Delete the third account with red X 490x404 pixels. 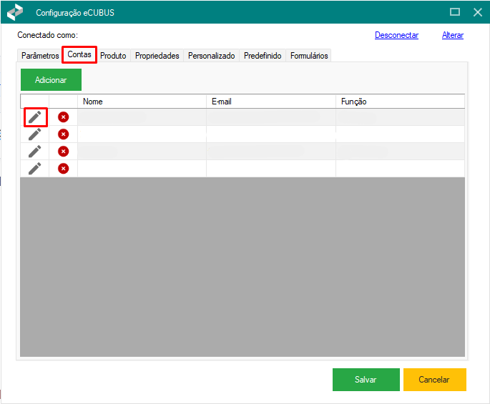63,151
